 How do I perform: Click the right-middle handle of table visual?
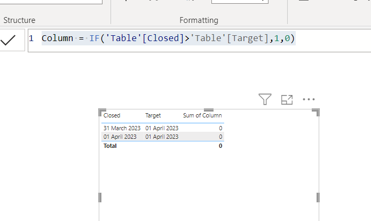point(318,198)
